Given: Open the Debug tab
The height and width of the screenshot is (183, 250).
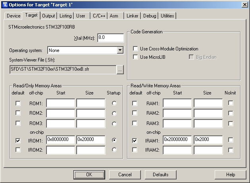Looking at the screenshot, I should tap(150, 16).
